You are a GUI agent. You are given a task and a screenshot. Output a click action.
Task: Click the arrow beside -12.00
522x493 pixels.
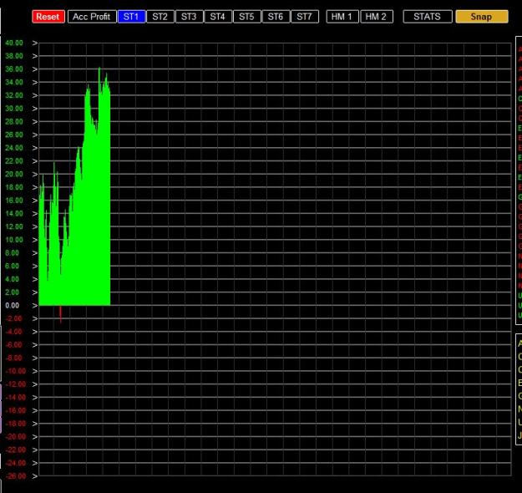35,384
